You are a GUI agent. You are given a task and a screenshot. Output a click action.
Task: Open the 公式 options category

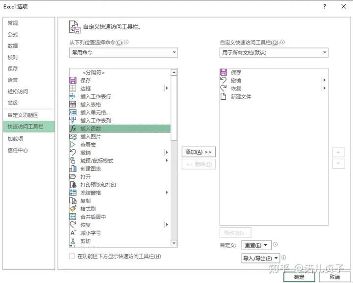29,34
